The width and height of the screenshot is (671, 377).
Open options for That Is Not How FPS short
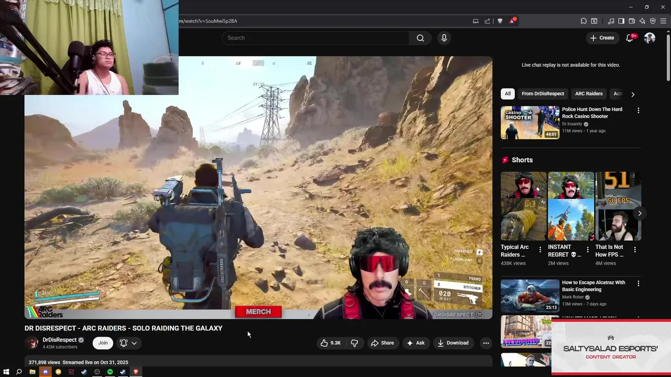[635, 250]
